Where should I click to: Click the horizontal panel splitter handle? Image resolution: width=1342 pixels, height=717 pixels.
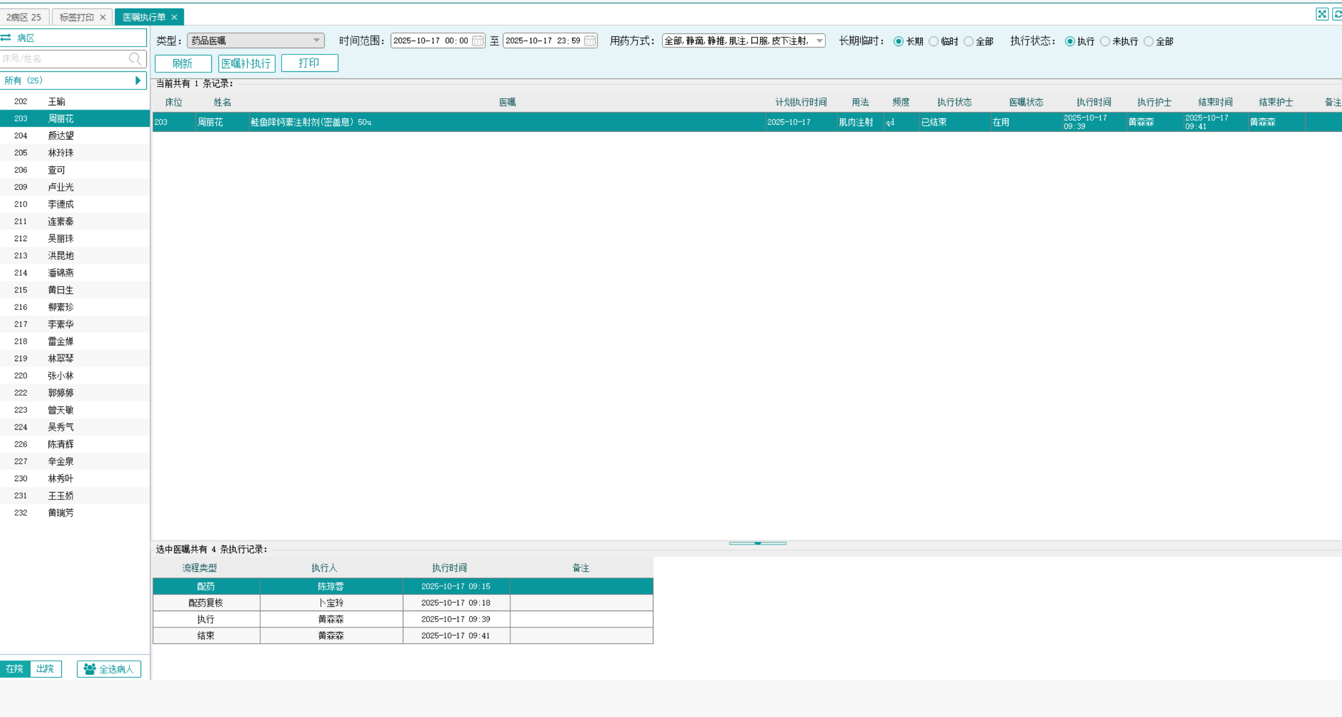pyautogui.click(x=757, y=543)
